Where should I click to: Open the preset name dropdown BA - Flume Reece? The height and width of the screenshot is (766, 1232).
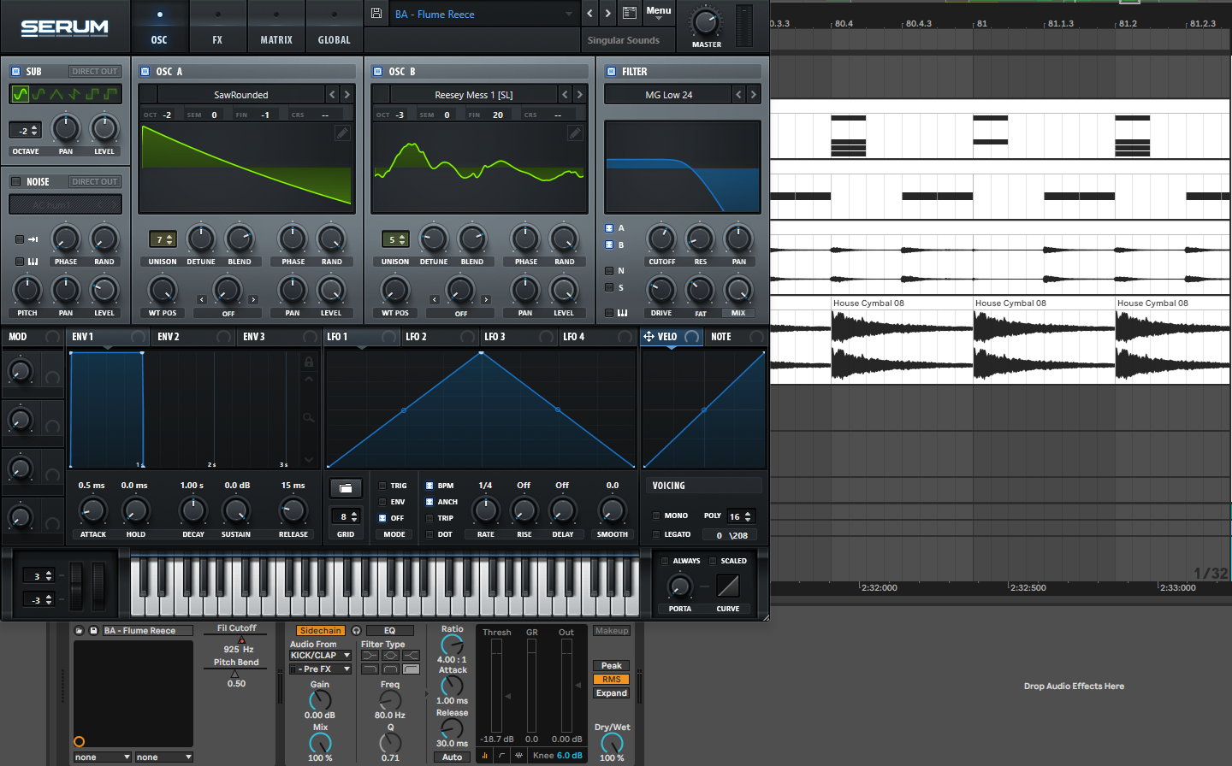coord(483,14)
